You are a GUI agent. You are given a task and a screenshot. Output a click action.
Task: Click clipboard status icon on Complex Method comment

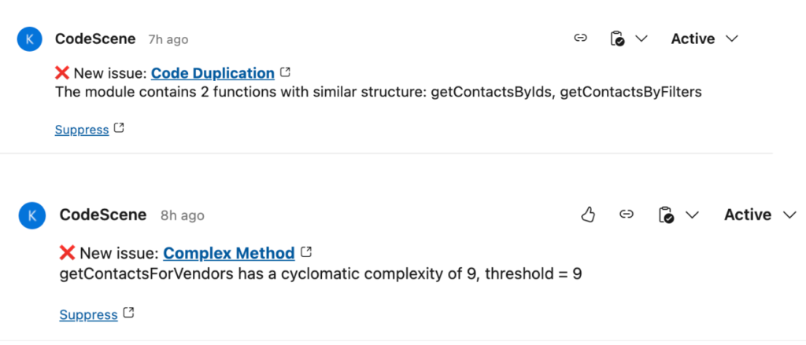click(666, 215)
